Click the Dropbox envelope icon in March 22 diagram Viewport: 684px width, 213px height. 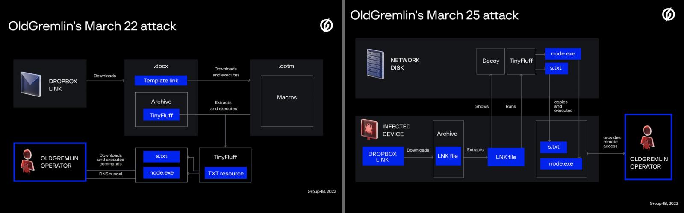click(x=31, y=84)
